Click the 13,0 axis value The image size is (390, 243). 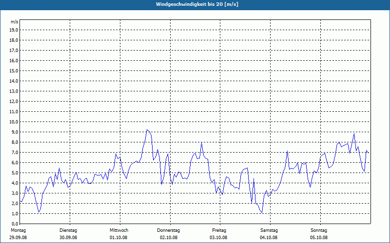pyautogui.click(x=14, y=91)
